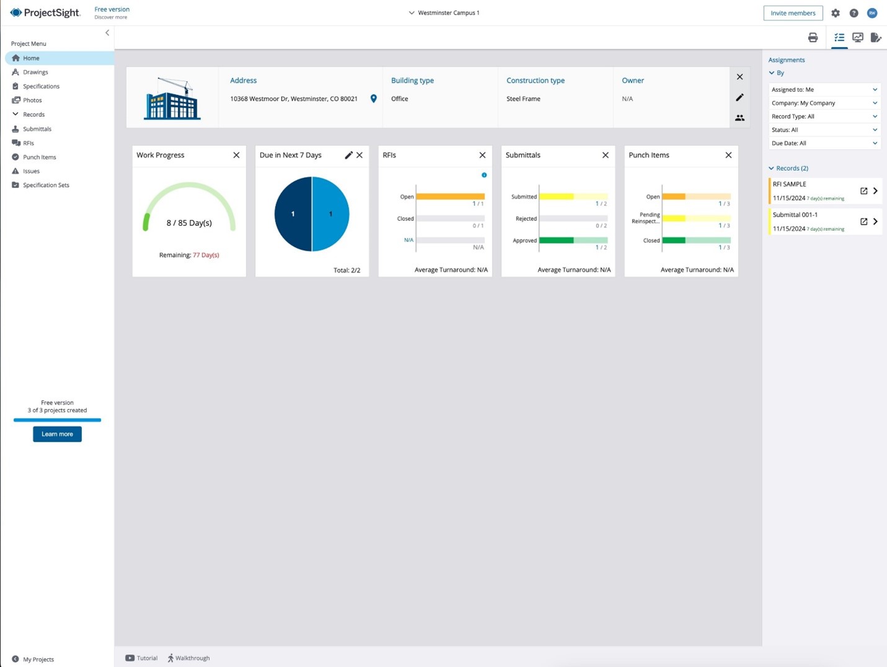Viewport: 887px width, 667px height.
Task: Edit project details with the pencil icon
Action: [x=739, y=97]
